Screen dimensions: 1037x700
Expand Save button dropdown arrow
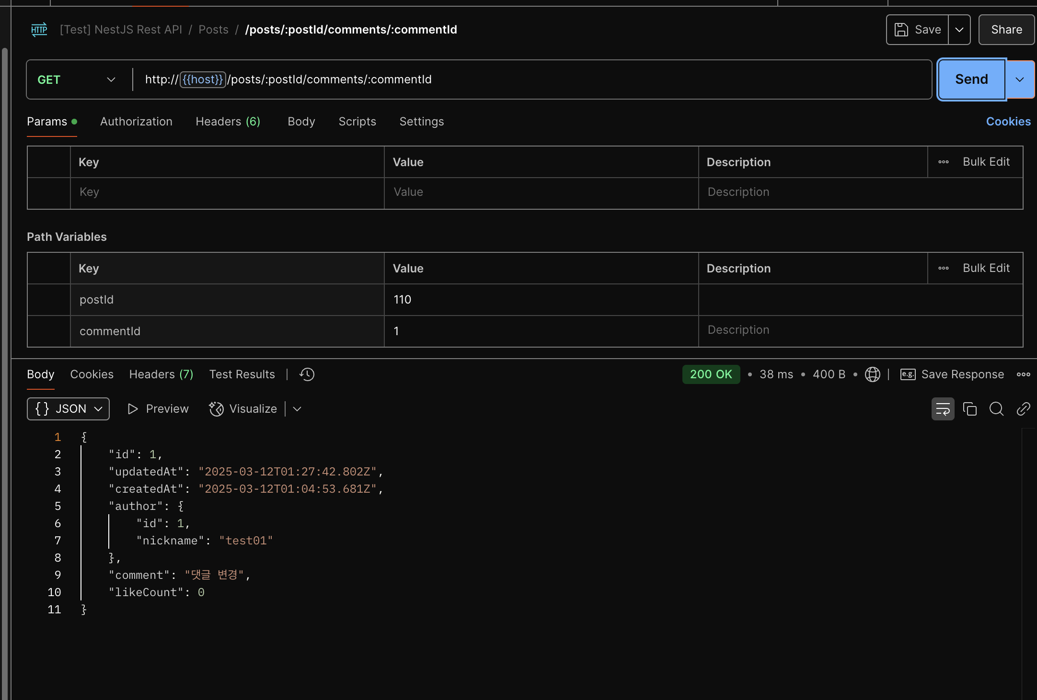(x=959, y=30)
